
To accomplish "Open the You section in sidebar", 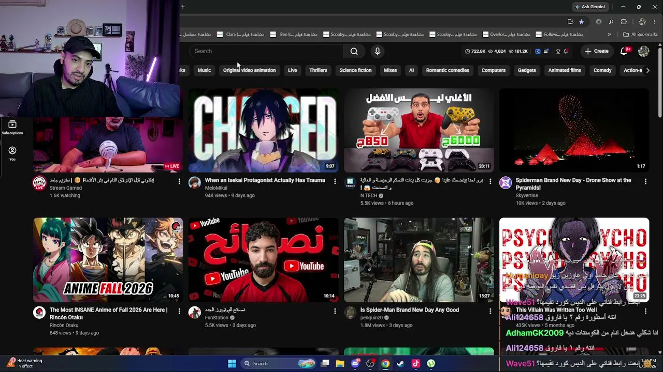I will tap(12, 153).
